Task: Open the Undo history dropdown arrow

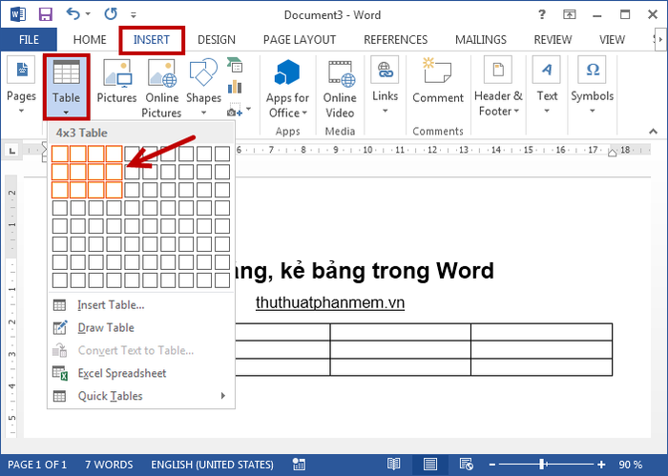Action: pyautogui.click(x=88, y=14)
